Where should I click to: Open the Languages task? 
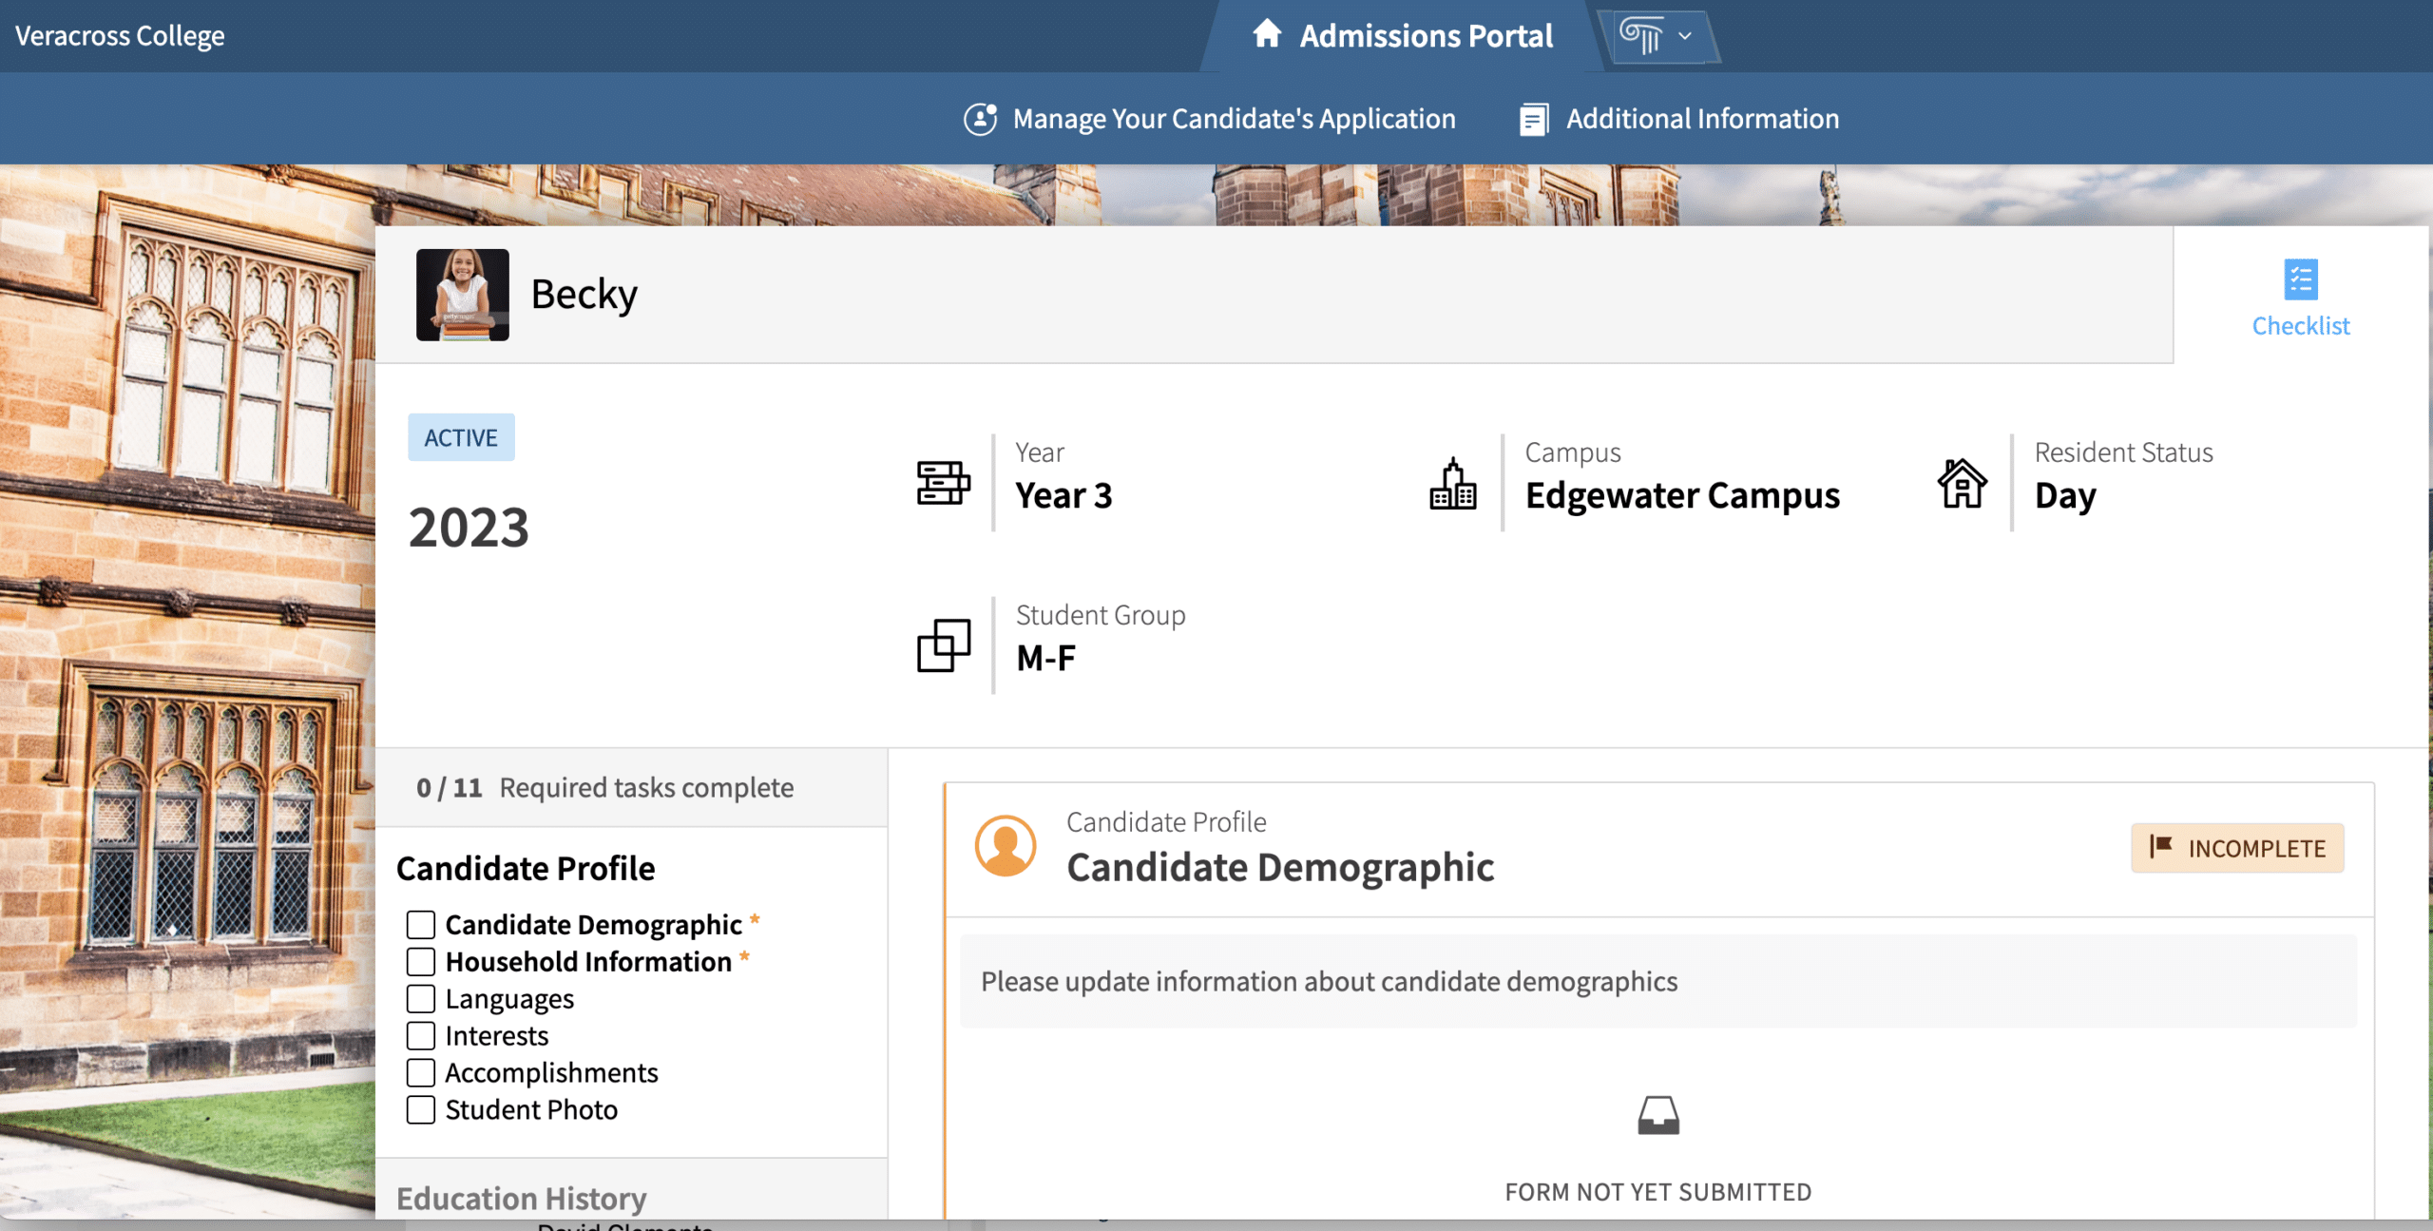(x=509, y=999)
